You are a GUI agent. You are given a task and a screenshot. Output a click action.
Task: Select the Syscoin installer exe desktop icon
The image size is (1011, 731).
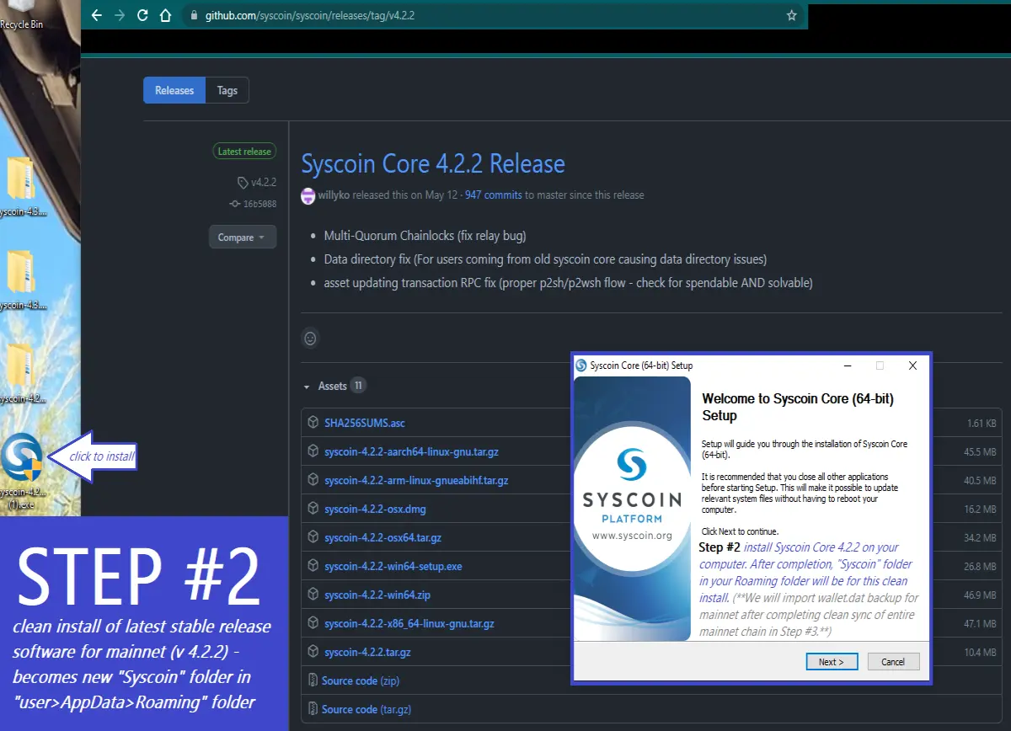pyautogui.click(x=22, y=469)
